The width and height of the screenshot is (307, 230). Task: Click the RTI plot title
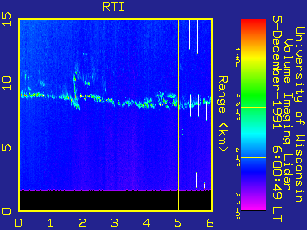[114, 7]
